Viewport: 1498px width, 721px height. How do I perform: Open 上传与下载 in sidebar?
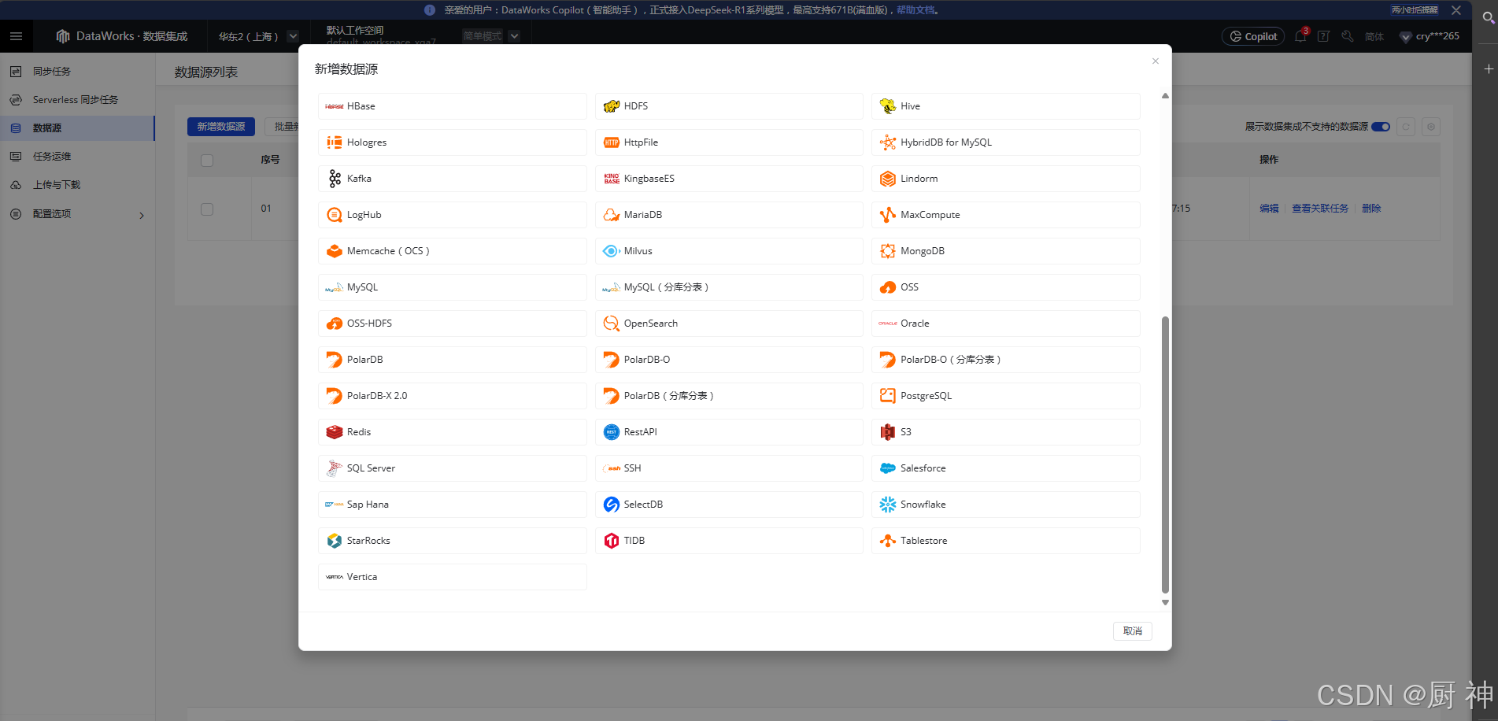coord(77,185)
